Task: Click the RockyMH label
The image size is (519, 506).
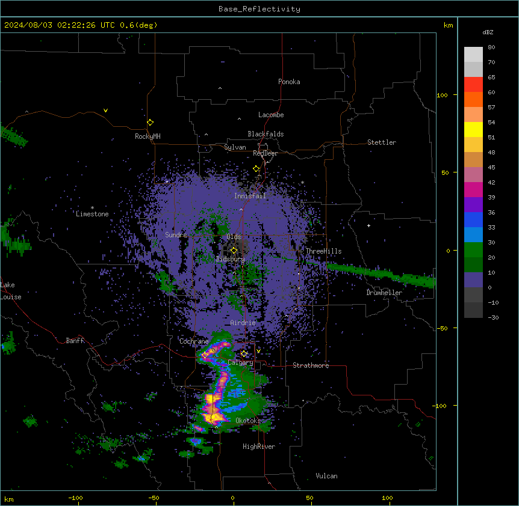Action: [x=148, y=136]
